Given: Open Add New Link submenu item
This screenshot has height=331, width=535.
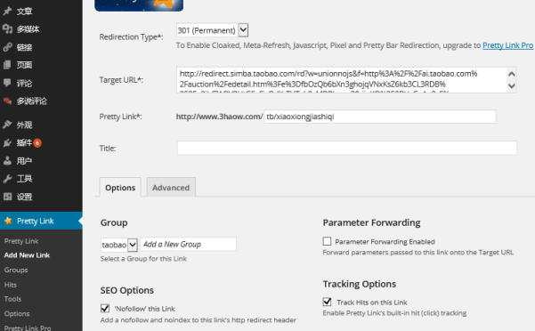Looking at the screenshot, I should click(27, 255).
